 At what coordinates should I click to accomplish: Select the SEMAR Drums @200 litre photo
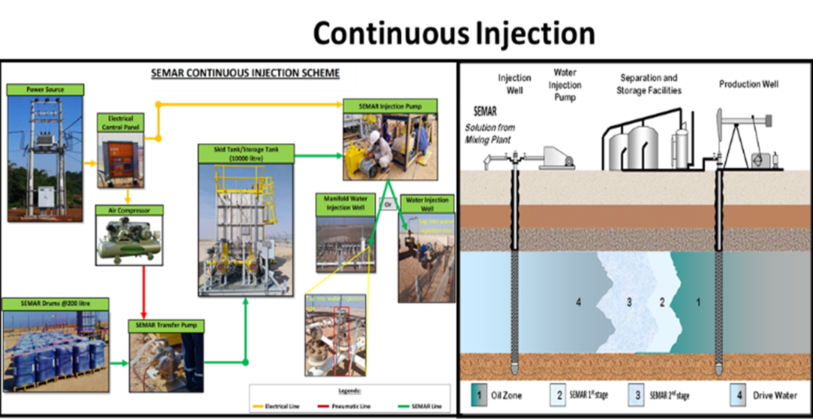point(55,350)
